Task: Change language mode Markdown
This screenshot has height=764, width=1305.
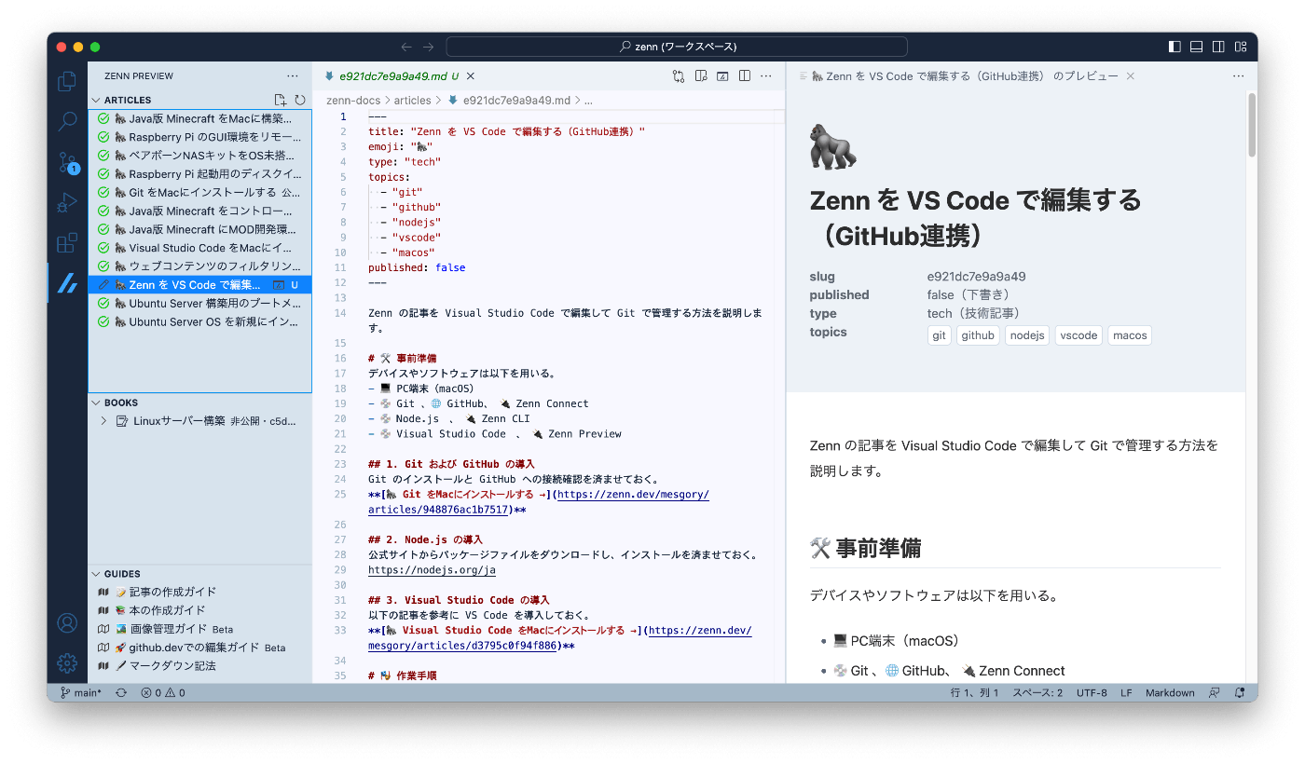Action: [x=1170, y=692]
